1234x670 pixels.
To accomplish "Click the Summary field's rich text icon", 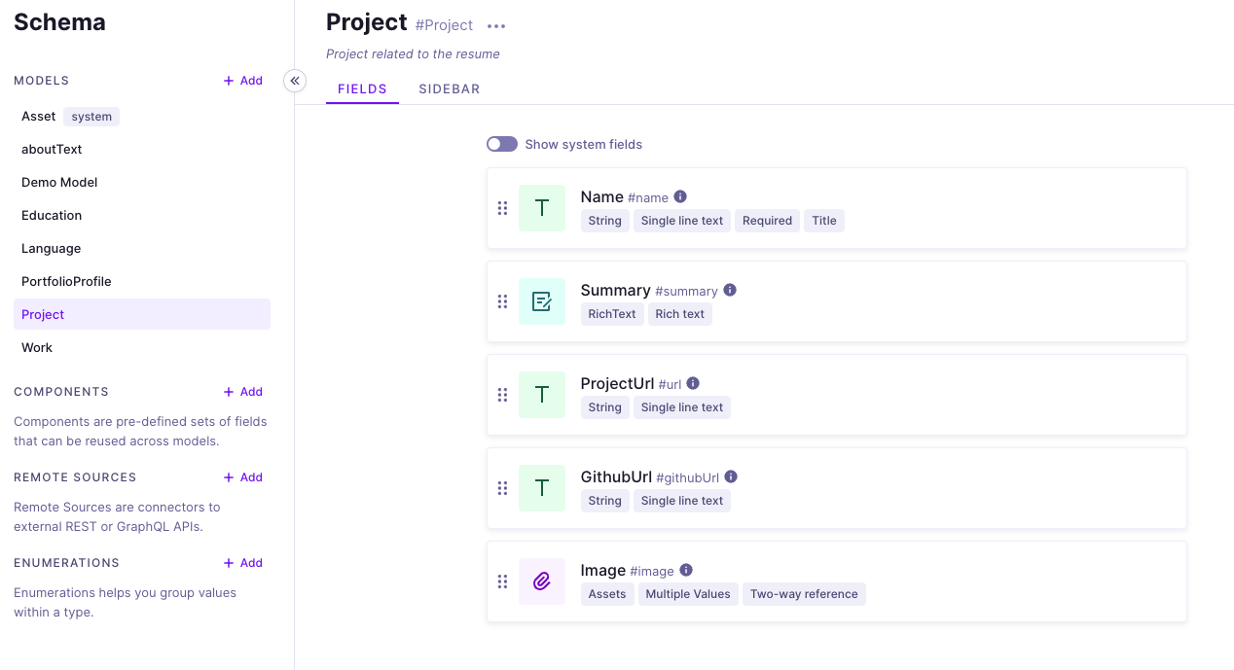I will (x=542, y=301).
